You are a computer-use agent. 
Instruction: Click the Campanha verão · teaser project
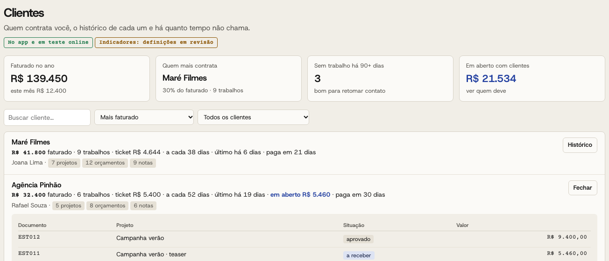(151, 254)
